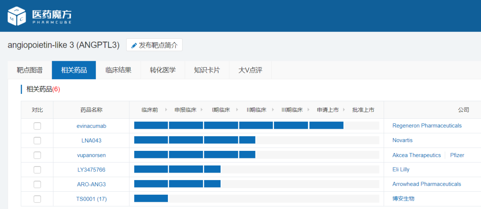
Task: Visit Regeneron Pharmaceuticals company link
Action: coord(427,126)
